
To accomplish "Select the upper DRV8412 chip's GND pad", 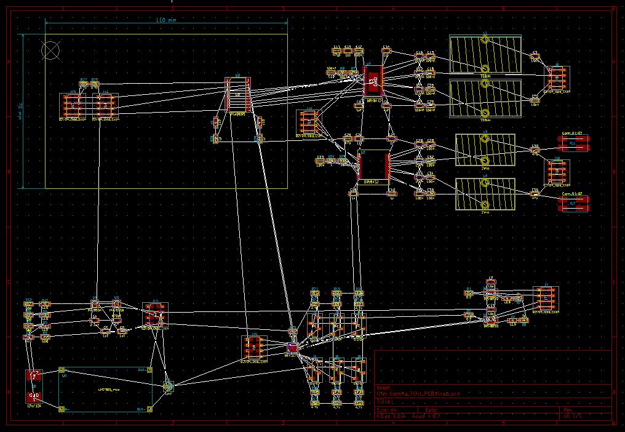I will (373, 82).
